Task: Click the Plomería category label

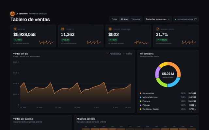Action: (x=146, y=101)
